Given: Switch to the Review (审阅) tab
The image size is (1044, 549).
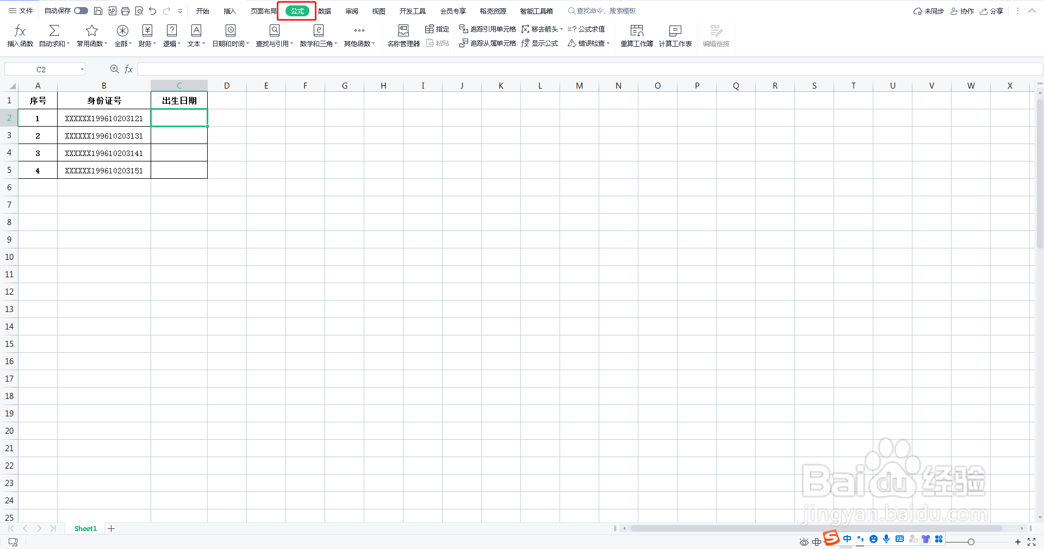Looking at the screenshot, I should point(352,11).
